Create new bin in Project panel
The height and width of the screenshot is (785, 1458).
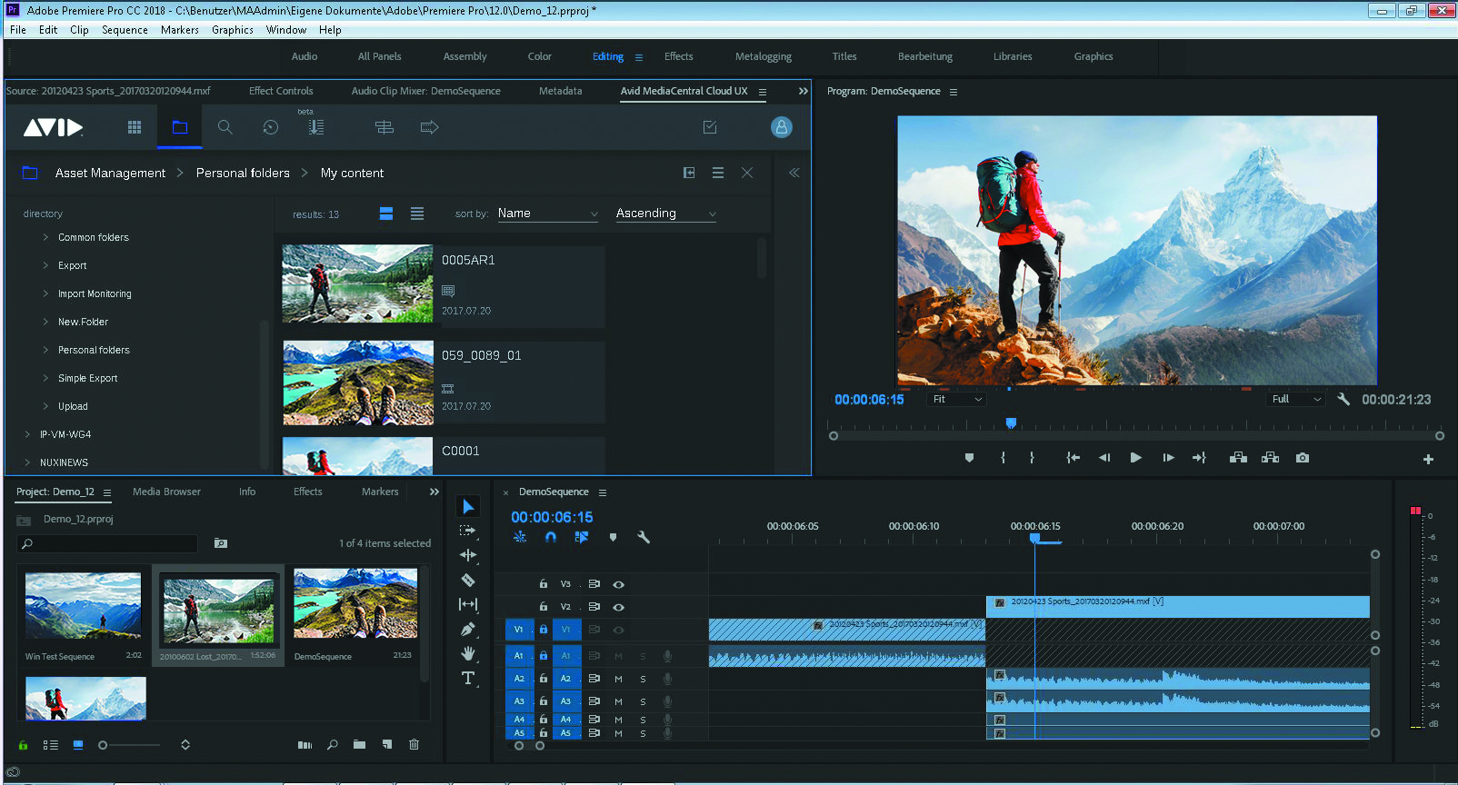pyautogui.click(x=359, y=744)
